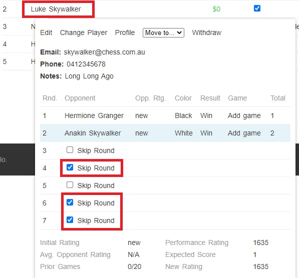Select the Luke Skywalker player name
The width and height of the screenshot is (299, 278).
point(56,9)
